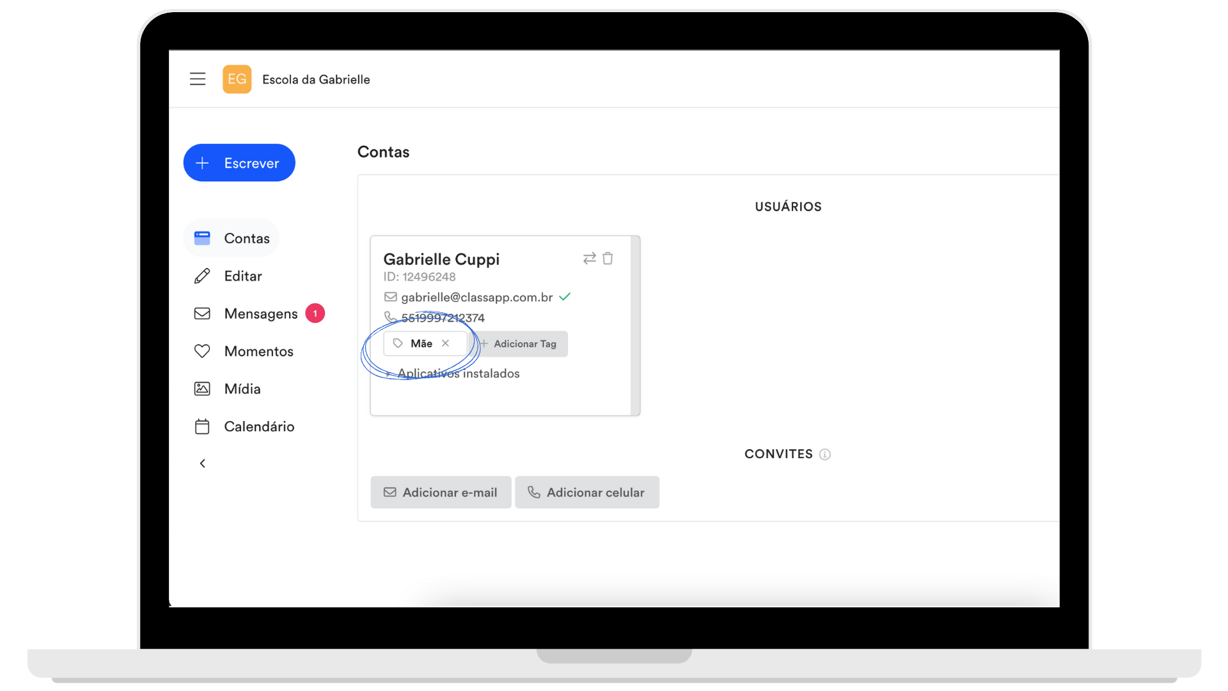Open the Calendário section
This screenshot has width=1228, height=691.
[x=244, y=427]
